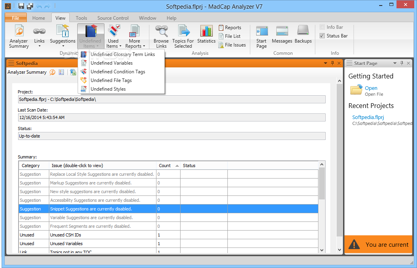The image size is (417, 268).
Task: Toggle the Start Page panel auto-hide pin
Action: (402, 63)
